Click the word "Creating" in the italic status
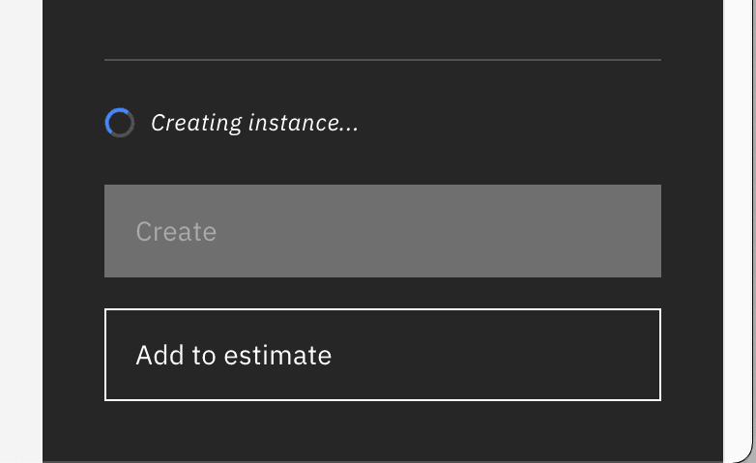Screen dimensions: 756x463 tap(196, 124)
